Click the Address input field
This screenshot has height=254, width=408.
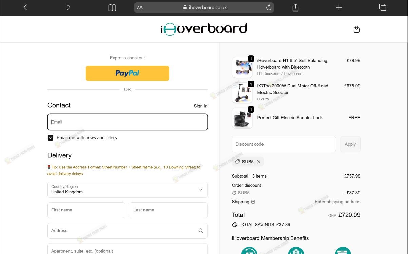click(128, 231)
